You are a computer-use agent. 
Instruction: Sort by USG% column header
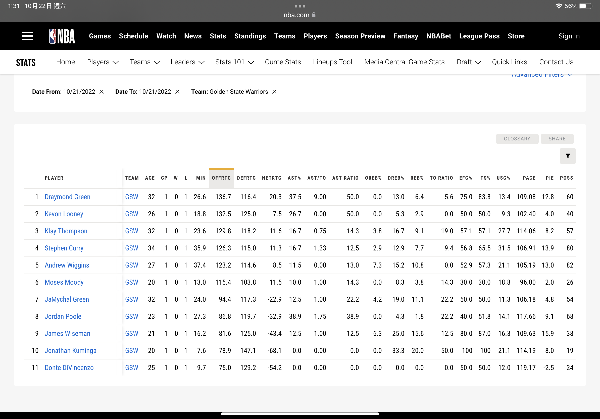(503, 178)
